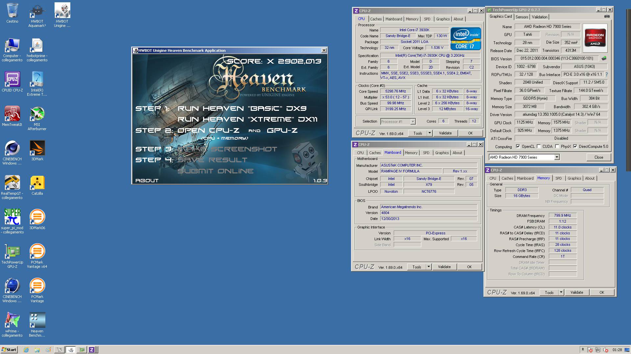Expand Tools arrow in Memory CPU-Z window
This screenshot has width=631, height=354.
[x=561, y=292]
